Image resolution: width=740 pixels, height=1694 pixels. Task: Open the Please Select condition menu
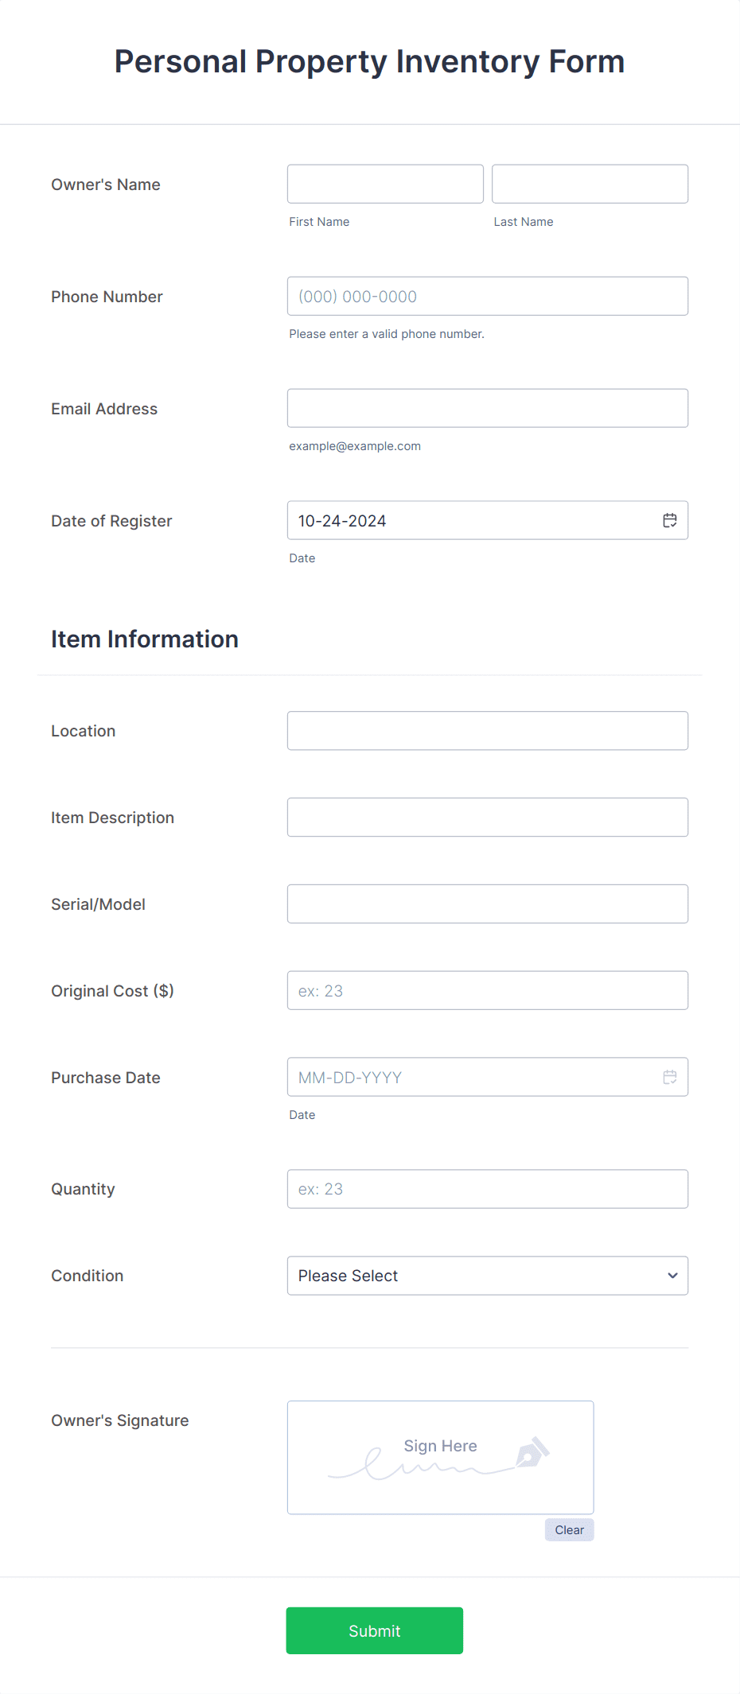pyautogui.click(x=487, y=1276)
